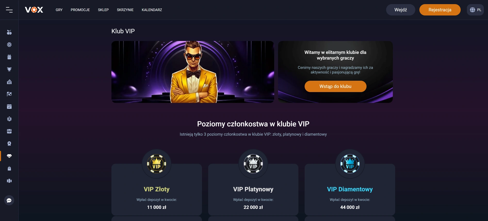Select the diamond VIP icon in sidebar
The image size is (488, 221).
(x=9, y=156)
